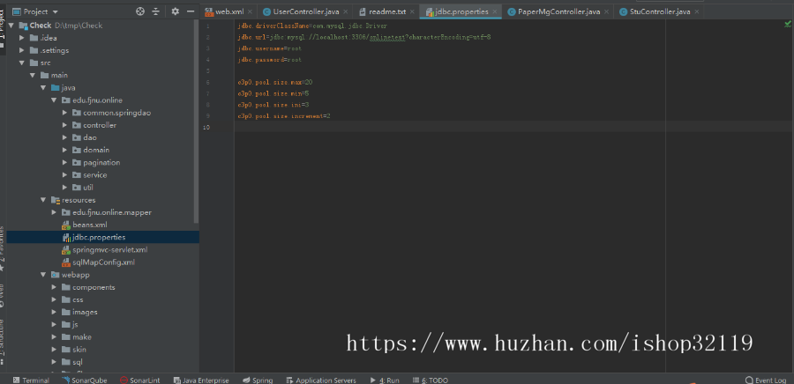The height and width of the screenshot is (384, 794).
Task: Open the Application Servers tool window
Action: pyautogui.click(x=321, y=380)
